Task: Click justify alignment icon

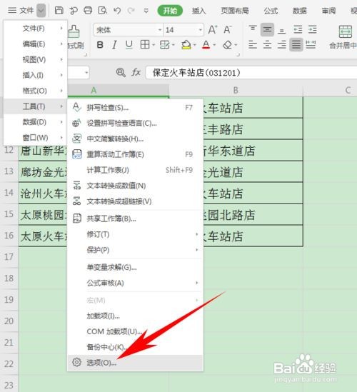Action: click(296, 45)
